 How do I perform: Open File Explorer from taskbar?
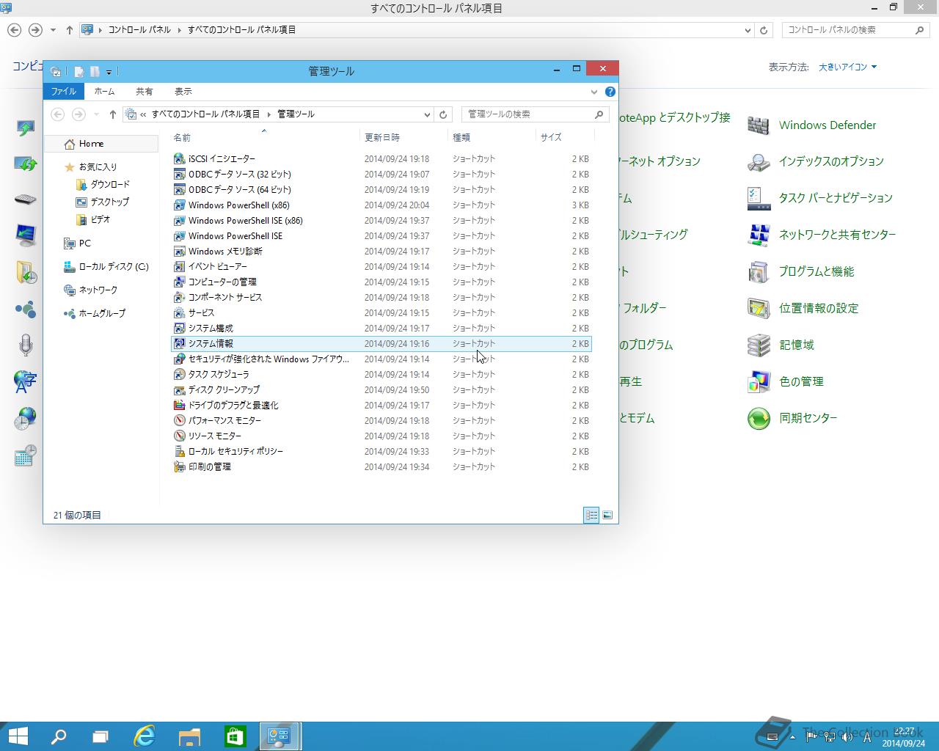pyautogui.click(x=189, y=736)
